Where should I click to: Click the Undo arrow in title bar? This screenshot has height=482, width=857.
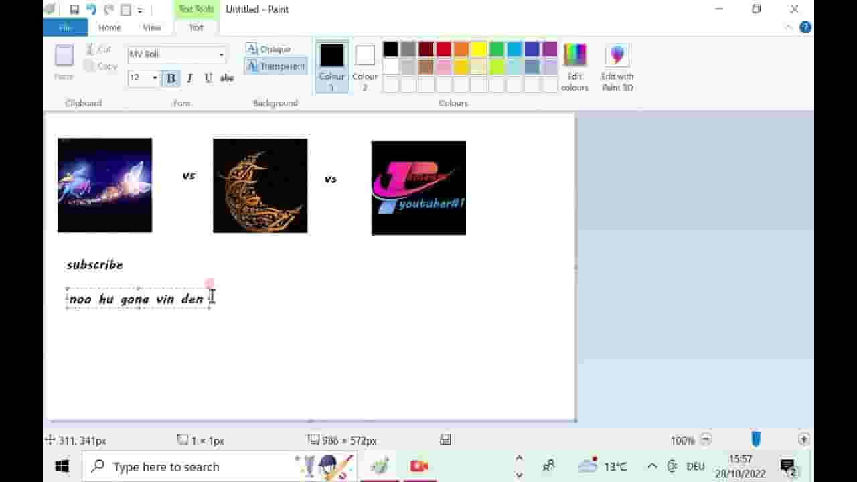[92, 9]
